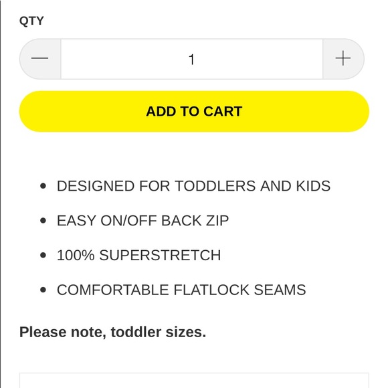Click the bullet before COMFORTABLE FLATLOCK
The image size is (388, 388).
[x=43, y=290]
